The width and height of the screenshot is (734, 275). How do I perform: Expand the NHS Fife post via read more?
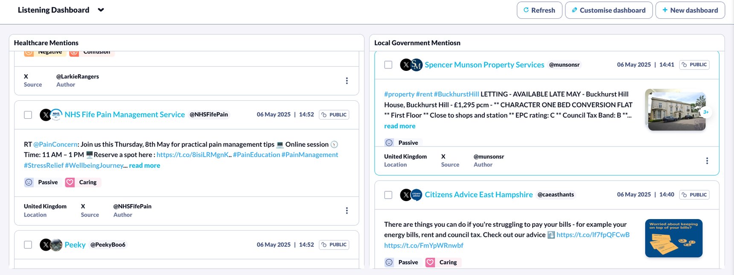(x=145, y=165)
